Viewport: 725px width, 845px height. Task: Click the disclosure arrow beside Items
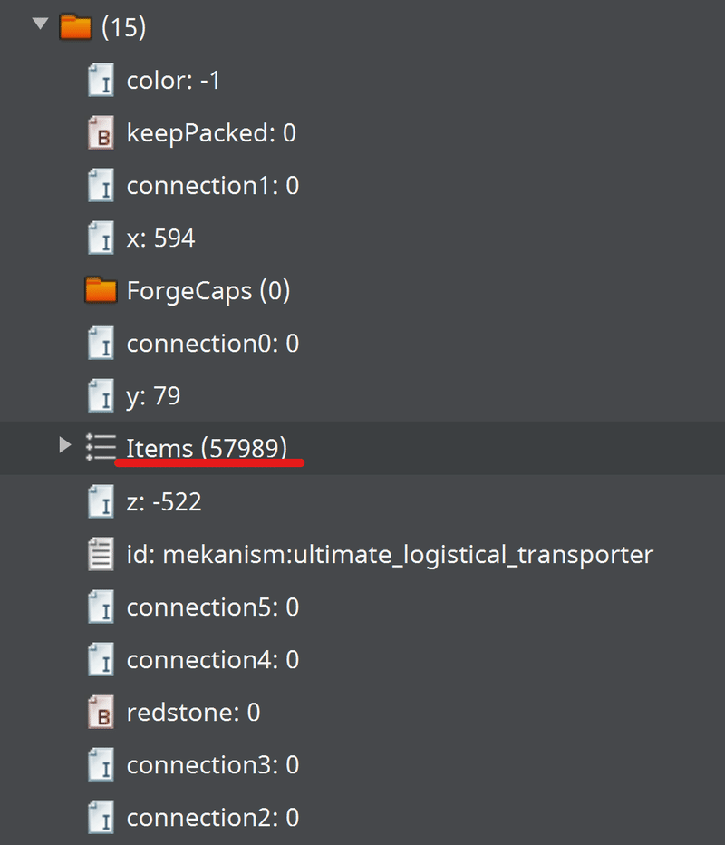click(x=63, y=444)
